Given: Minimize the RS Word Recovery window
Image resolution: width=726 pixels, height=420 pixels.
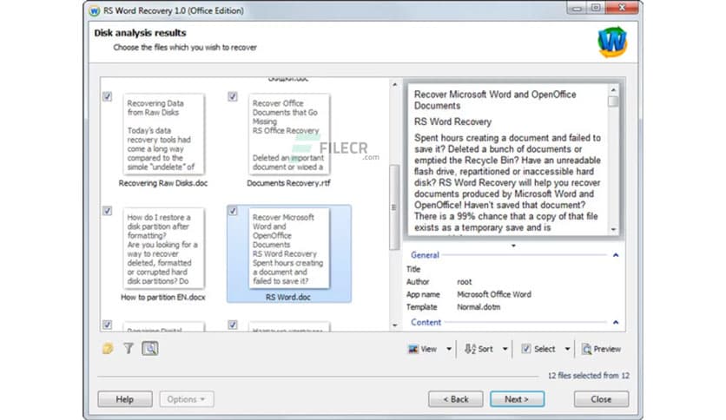Looking at the screenshot, I should click(577, 8).
